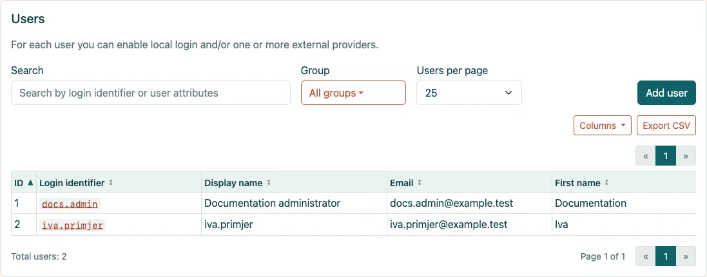Open the iva.primjer user link

73,225
